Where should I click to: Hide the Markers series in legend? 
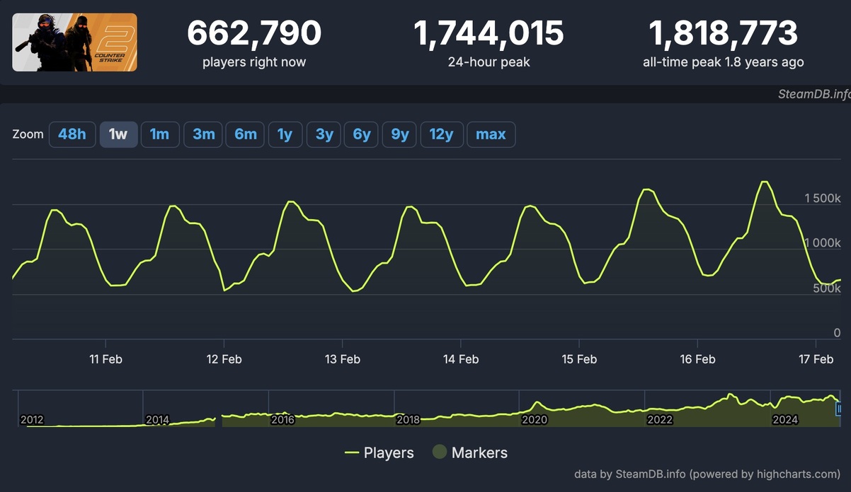(x=470, y=452)
